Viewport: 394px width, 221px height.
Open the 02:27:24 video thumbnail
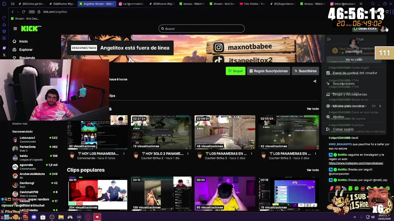(x=161, y=132)
